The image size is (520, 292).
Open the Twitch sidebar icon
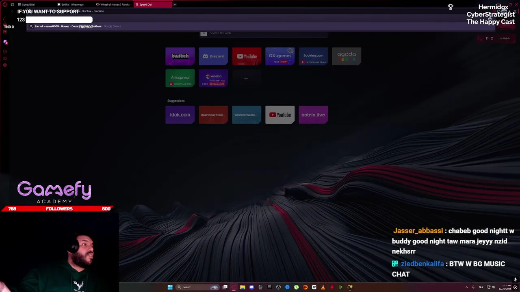(5, 42)
